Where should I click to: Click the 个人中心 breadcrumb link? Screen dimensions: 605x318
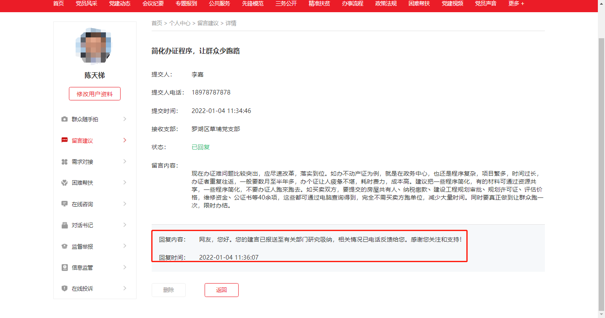(x=180, y=24)
